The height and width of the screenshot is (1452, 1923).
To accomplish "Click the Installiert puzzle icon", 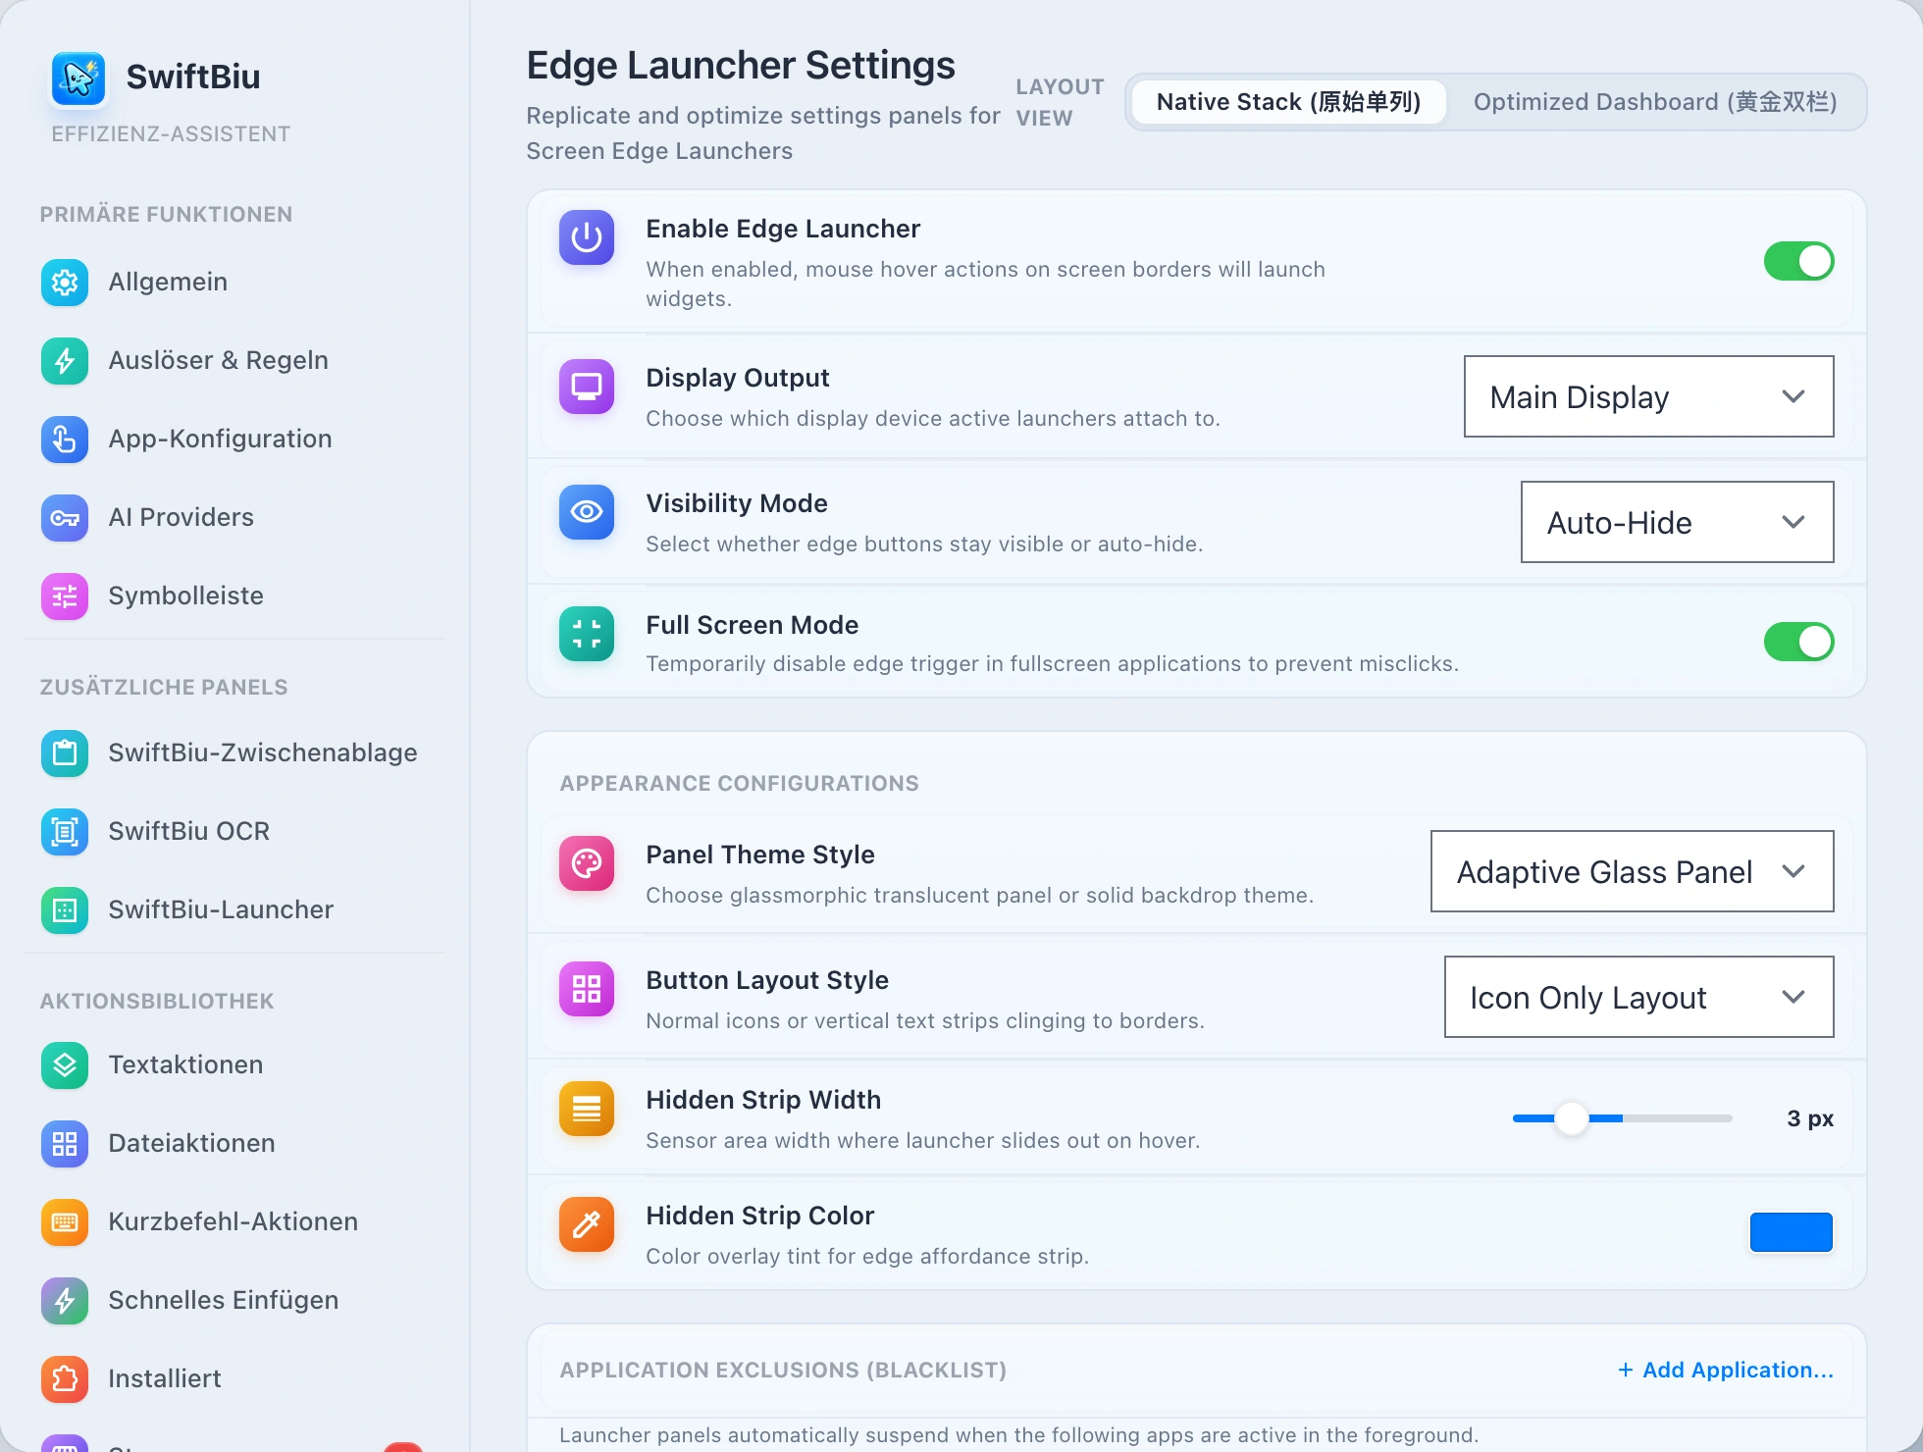I will pyautogui.click(x=65, y=1379).
